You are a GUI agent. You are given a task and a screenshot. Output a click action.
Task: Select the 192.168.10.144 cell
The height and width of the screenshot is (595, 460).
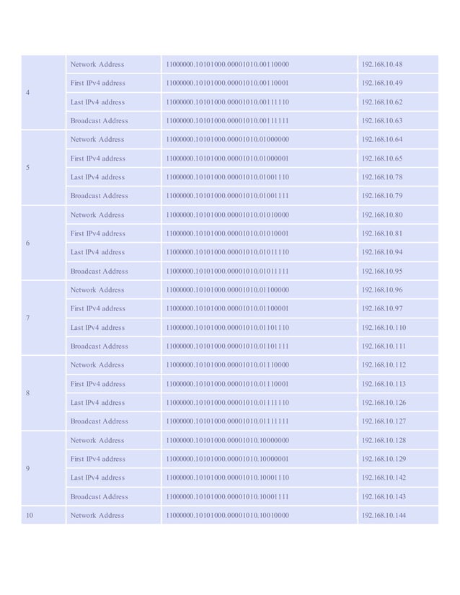384,516
